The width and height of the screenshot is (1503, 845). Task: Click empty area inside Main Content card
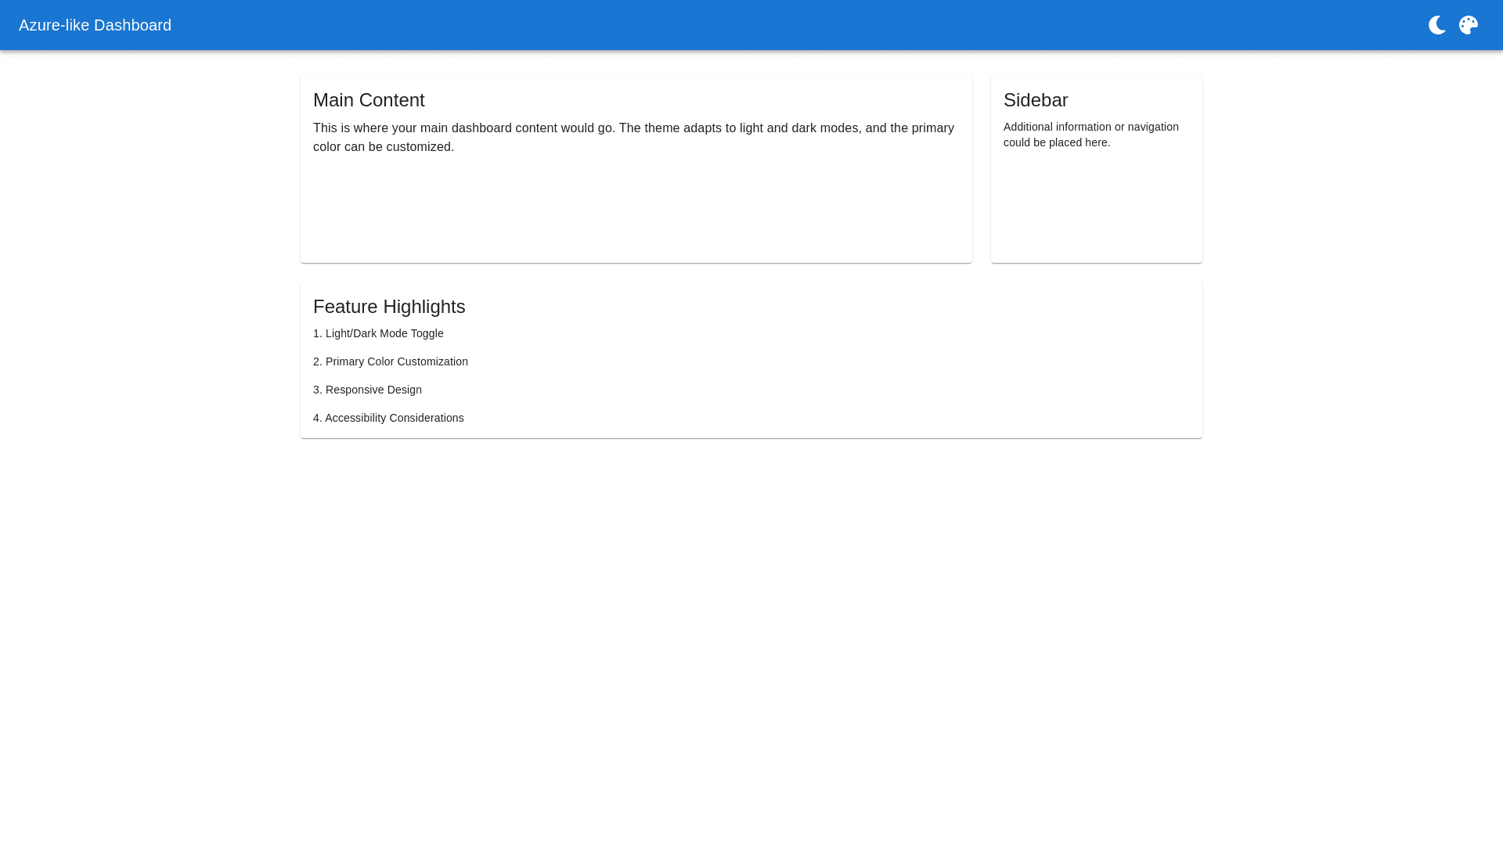(636, 211)
